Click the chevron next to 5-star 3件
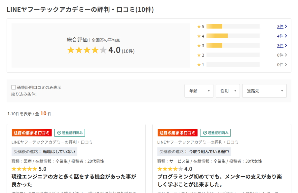298x193 pixels. 286,26
